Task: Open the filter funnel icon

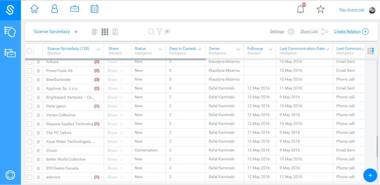Action: pos(159,32)
